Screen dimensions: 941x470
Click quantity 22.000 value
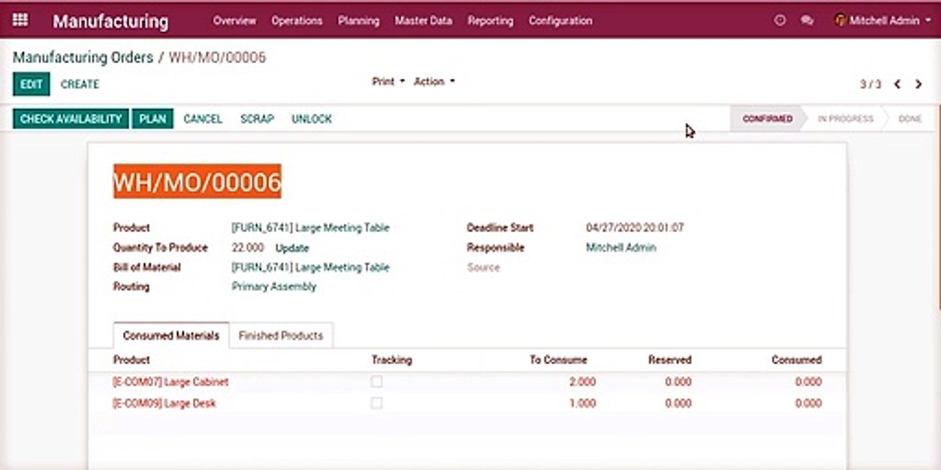pyautogui.click(x=248, y=248)
